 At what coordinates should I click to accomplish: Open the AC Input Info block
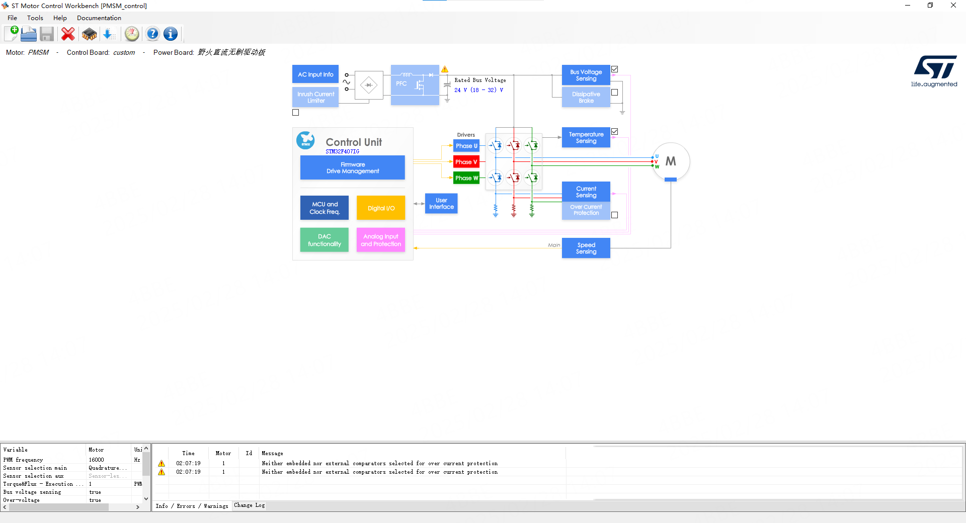[315, 74]
